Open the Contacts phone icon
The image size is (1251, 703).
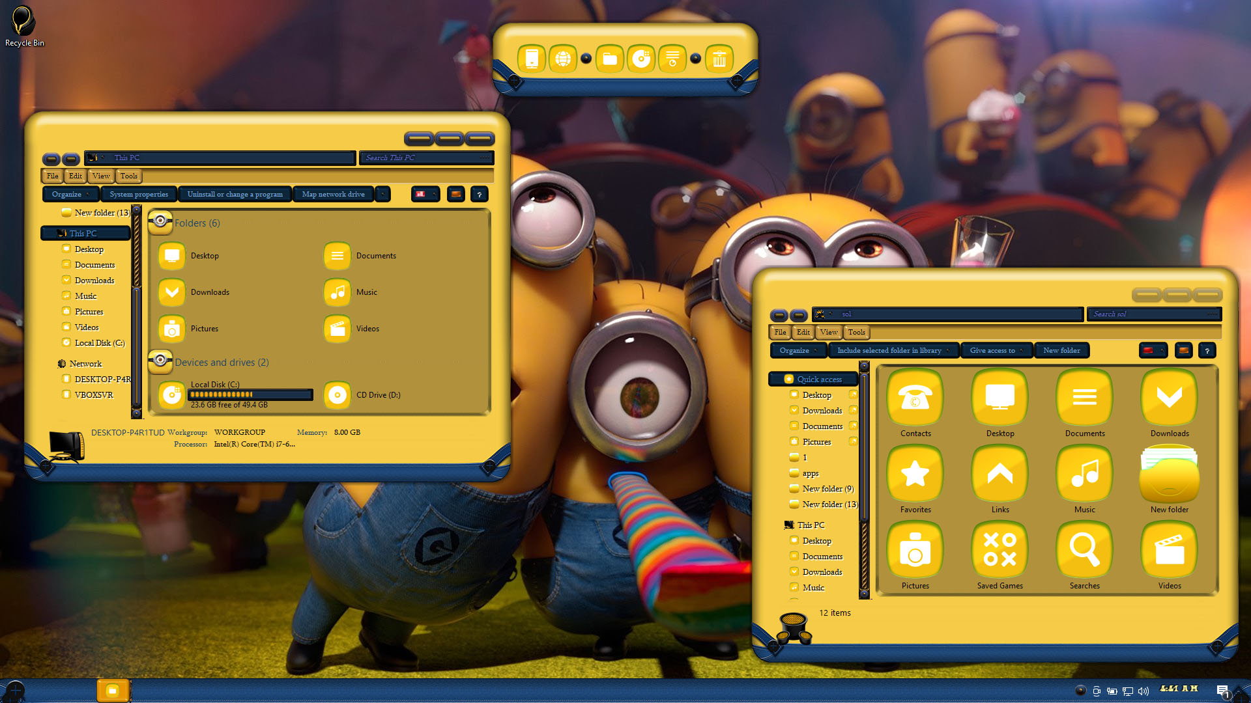click(x=915, y=398)
